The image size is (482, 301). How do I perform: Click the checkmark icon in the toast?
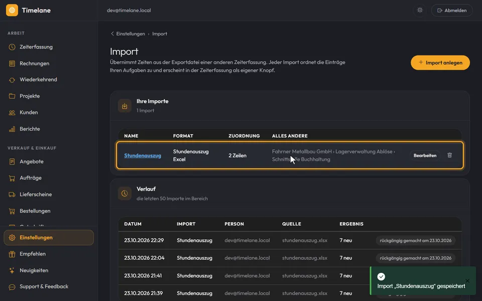pos(381,276)
